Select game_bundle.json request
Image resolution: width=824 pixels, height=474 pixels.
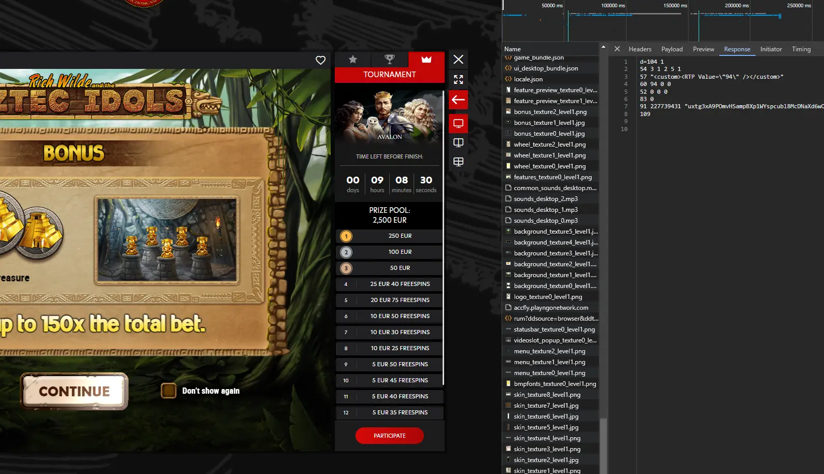point(551,58)
